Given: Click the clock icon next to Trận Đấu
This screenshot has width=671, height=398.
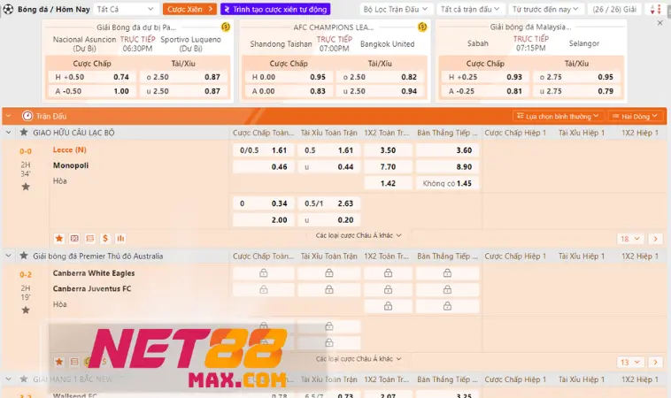Looking at the screenshot, I should (27, 116).
